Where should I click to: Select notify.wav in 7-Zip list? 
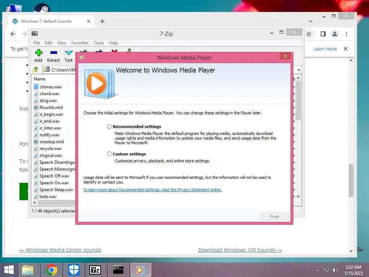[x=49, y=135]
